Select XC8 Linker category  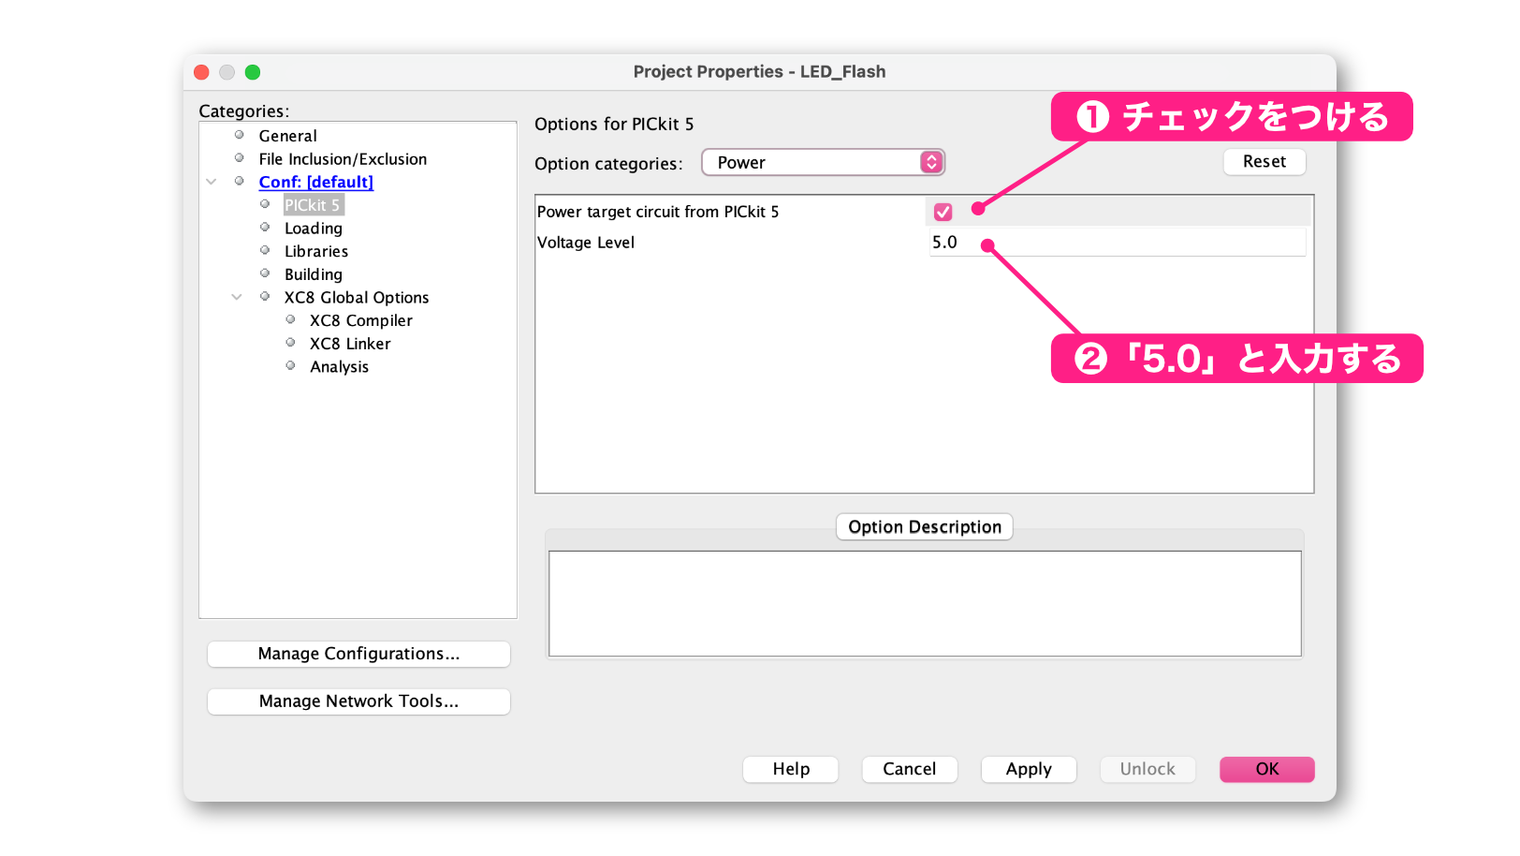[350, 344]
